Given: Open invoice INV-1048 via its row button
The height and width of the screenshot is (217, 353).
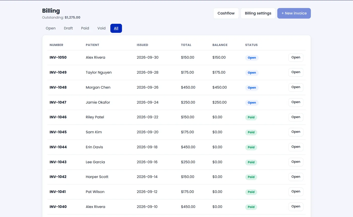Looking at the screenshot, I should click(x=296, y=87).
